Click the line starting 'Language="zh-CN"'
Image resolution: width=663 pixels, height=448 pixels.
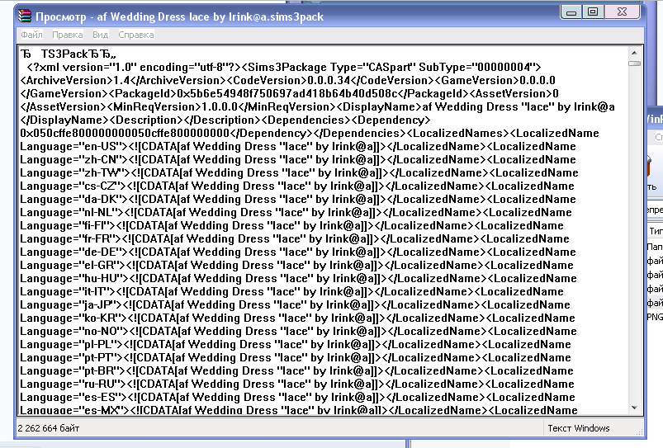[298, 159]
